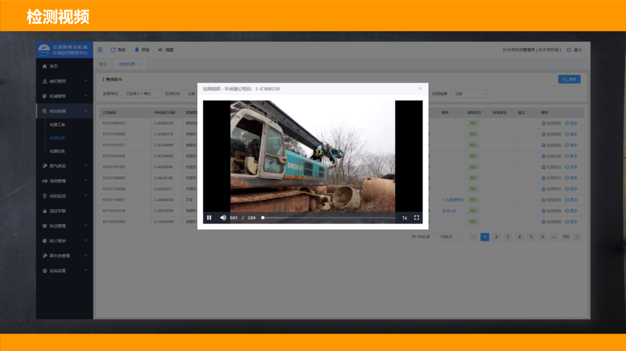Open 检测报告 for row 101211546013
The height and width of the screenshot is (351, 626).
pos(552,123)
